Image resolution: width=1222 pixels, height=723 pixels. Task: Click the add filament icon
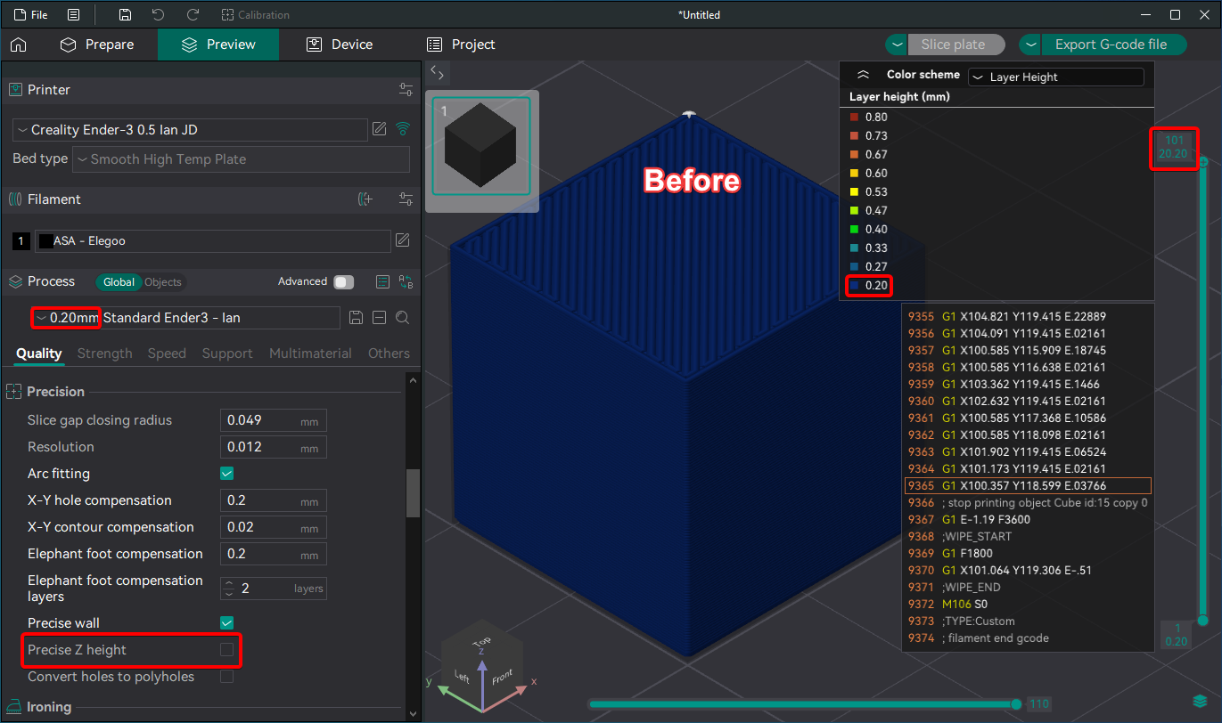point(365,199)
